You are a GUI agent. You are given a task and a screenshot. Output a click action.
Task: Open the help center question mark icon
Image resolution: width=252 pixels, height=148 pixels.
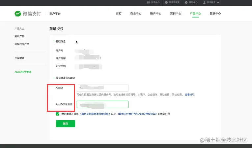pyautogui.click(x=186, y=2)
